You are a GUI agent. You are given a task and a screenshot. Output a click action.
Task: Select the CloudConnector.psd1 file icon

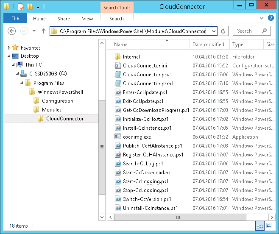point(117,74)
